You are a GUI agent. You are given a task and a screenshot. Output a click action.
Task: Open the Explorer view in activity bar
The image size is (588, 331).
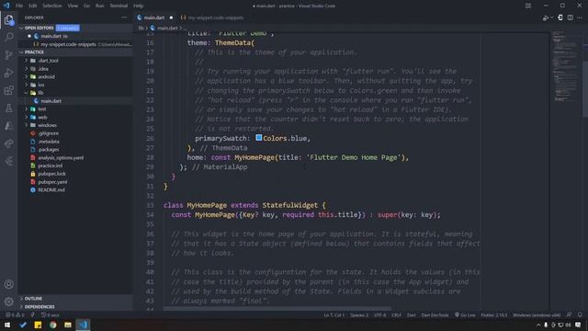click(9, 19)
